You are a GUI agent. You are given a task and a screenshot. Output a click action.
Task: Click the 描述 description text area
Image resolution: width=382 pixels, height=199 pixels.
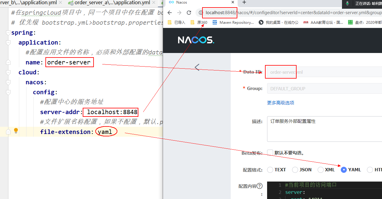(324, 129)
